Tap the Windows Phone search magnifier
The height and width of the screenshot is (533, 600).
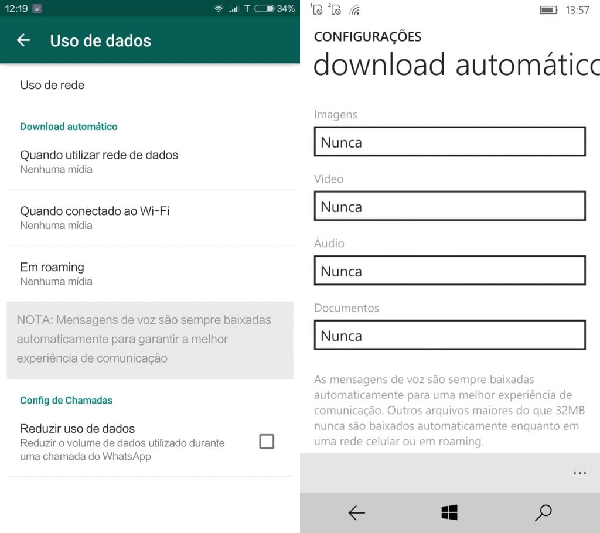543,512
